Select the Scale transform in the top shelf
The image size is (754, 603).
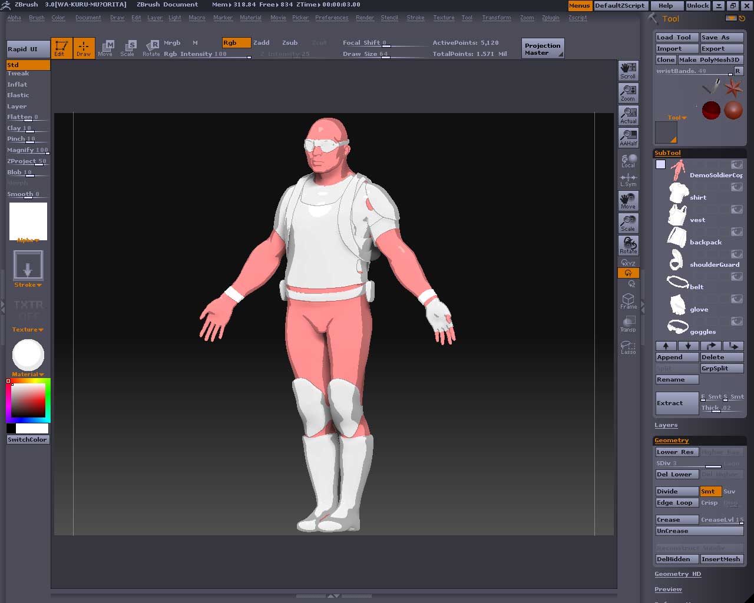(x=128, y=48)
